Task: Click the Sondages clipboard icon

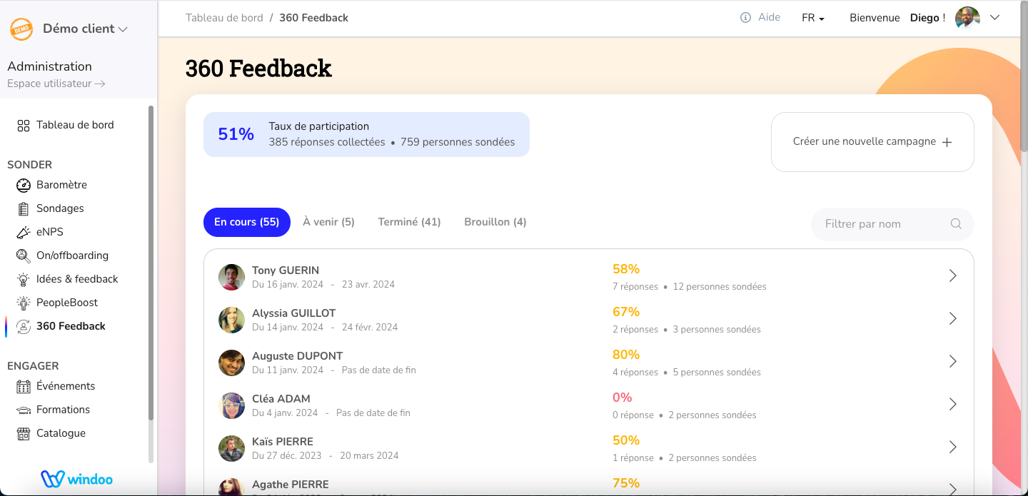Action: 24,208
